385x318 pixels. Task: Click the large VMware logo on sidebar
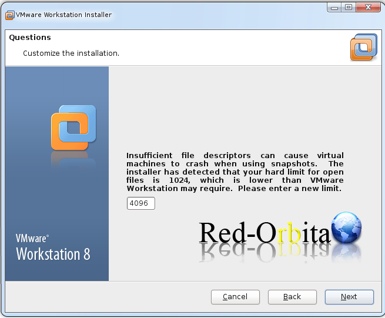[73, 128]
